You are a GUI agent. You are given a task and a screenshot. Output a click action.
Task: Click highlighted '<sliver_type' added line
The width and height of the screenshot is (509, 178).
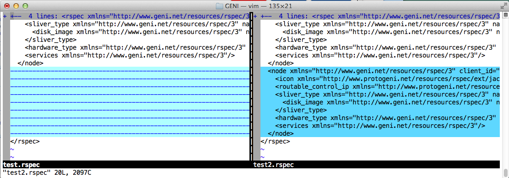[388, 94]
